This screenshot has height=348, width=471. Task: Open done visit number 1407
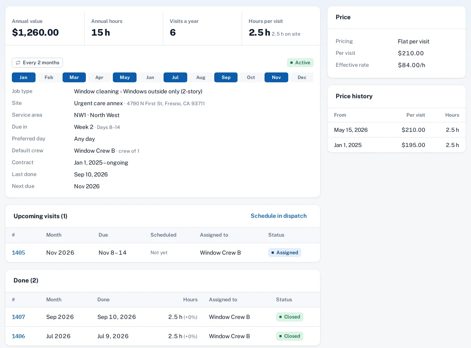[x=18, y=317]
